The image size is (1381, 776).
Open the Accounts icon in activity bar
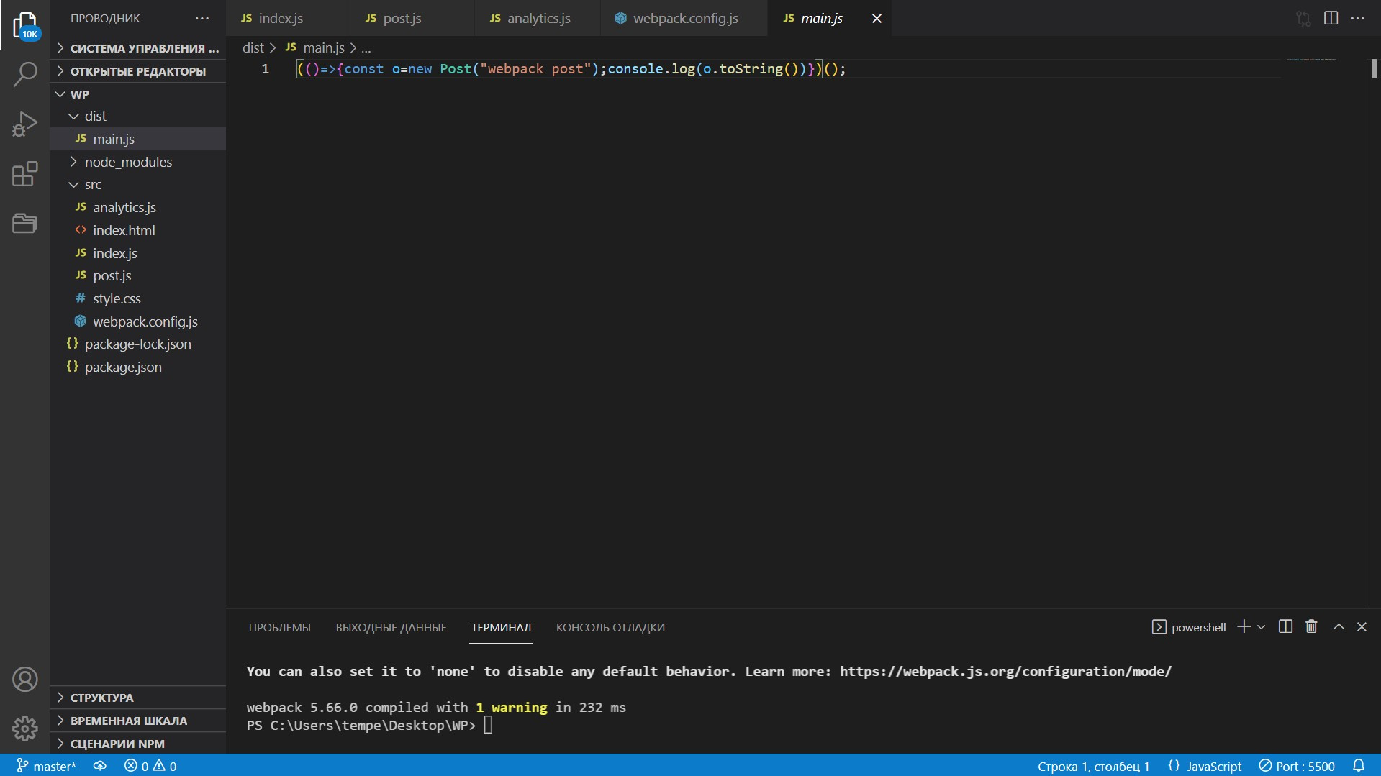coord(25,679)
